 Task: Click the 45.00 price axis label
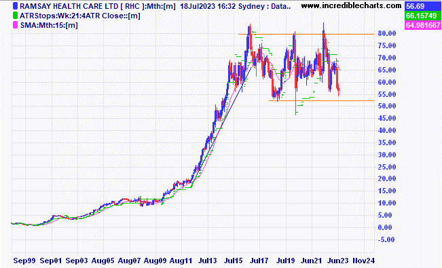[387, 118]
